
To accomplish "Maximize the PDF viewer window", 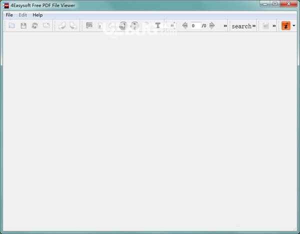I will 275,4.
